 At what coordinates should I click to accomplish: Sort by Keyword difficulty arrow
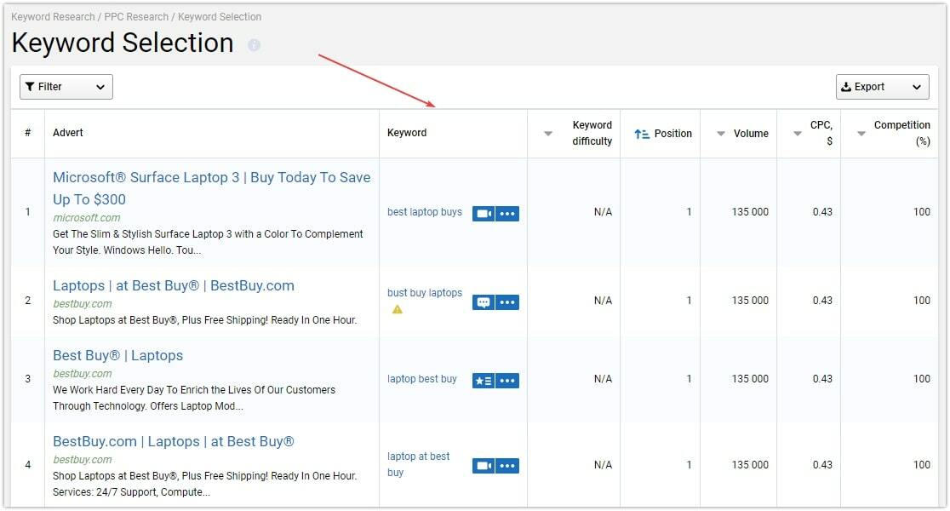click(547, 134)
